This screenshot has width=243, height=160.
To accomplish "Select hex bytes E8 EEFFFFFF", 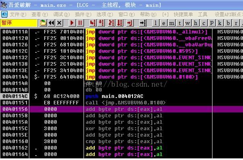I will [61, 103].
